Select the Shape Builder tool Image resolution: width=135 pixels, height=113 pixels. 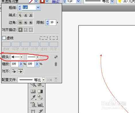[33, 85]
